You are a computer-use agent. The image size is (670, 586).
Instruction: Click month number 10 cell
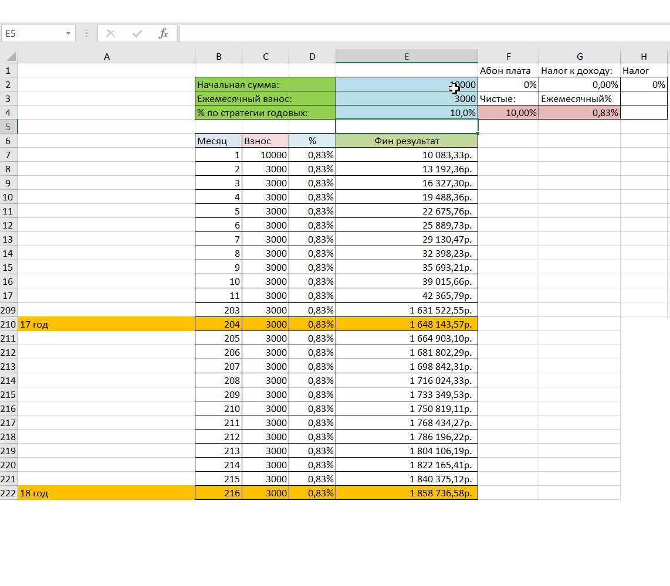point(218,282)
